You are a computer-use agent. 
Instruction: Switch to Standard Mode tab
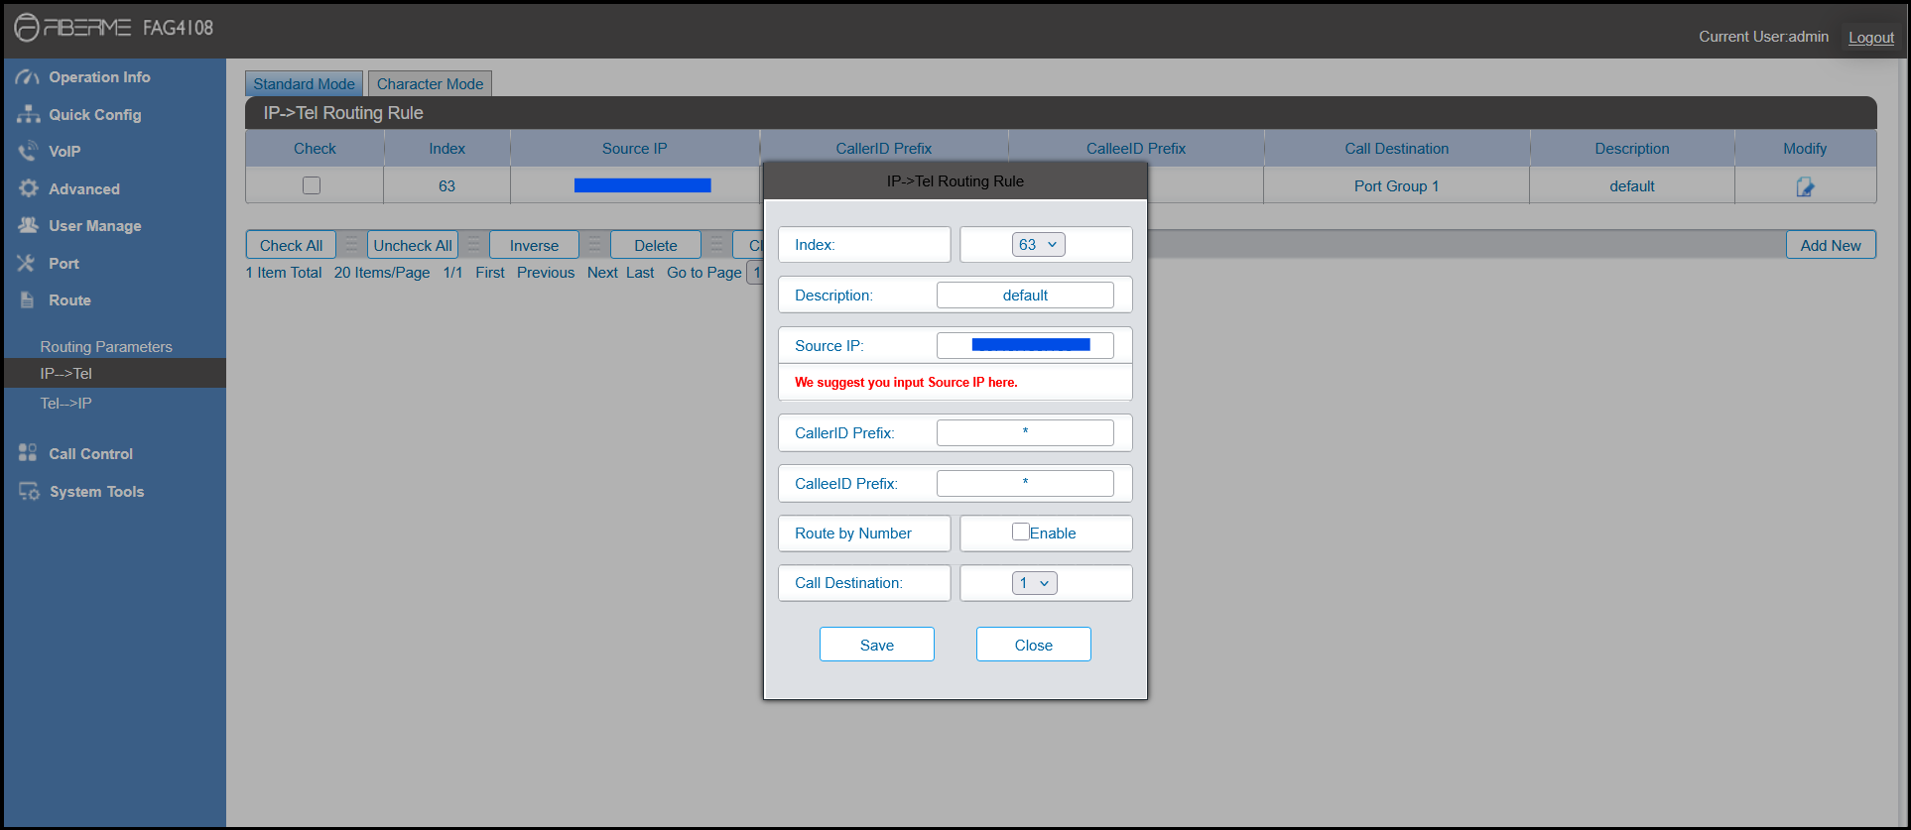click(x=304, y=84)
